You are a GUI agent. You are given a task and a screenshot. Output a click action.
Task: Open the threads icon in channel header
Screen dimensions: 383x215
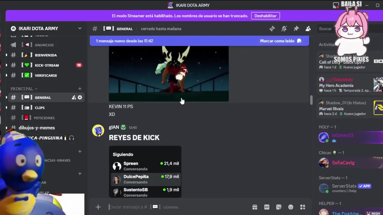pyautogui.click(x=272, y=29)
